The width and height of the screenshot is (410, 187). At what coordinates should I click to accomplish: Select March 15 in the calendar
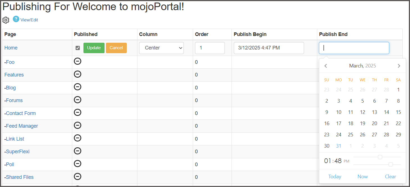tap(398, 112)
